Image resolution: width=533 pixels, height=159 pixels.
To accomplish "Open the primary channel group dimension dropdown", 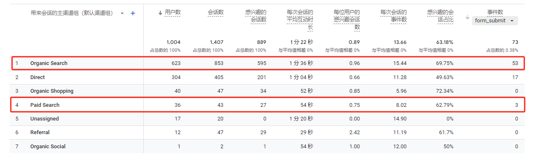I will click(122, 13).
